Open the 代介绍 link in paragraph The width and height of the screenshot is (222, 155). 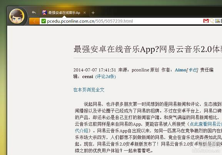click(x=82, y=131)
